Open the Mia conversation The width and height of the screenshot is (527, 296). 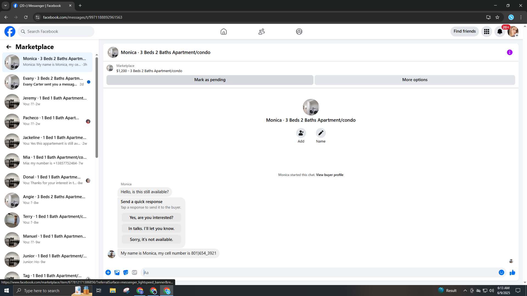47,161
